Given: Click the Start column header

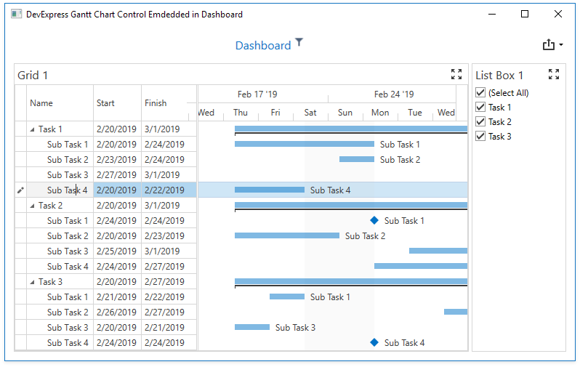Looking at the screenshot, I should [x=117, y=103].
